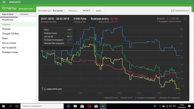Toggle 'Выиграл всего' legend series
Image resolution: width=194 pixels, height=109 pixels.
coord(111,98)
